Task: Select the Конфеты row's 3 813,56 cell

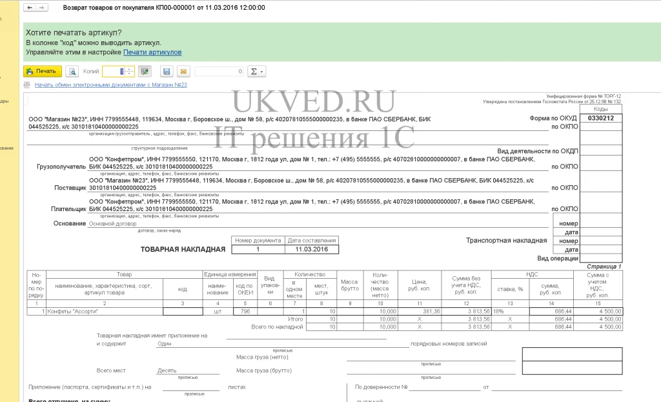Action: tap(466, 312)
